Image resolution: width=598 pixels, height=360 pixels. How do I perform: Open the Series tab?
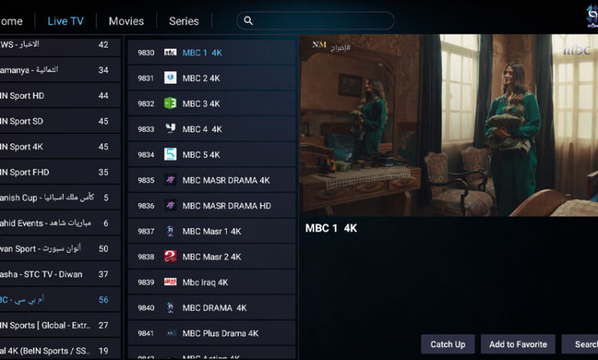pos(184,21)
